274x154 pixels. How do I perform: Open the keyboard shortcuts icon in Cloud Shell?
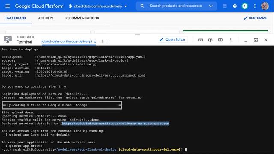click(200, 40)
